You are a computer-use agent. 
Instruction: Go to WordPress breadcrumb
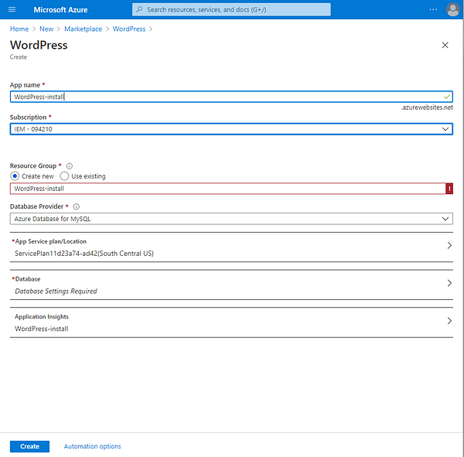(x=129, y=29)
